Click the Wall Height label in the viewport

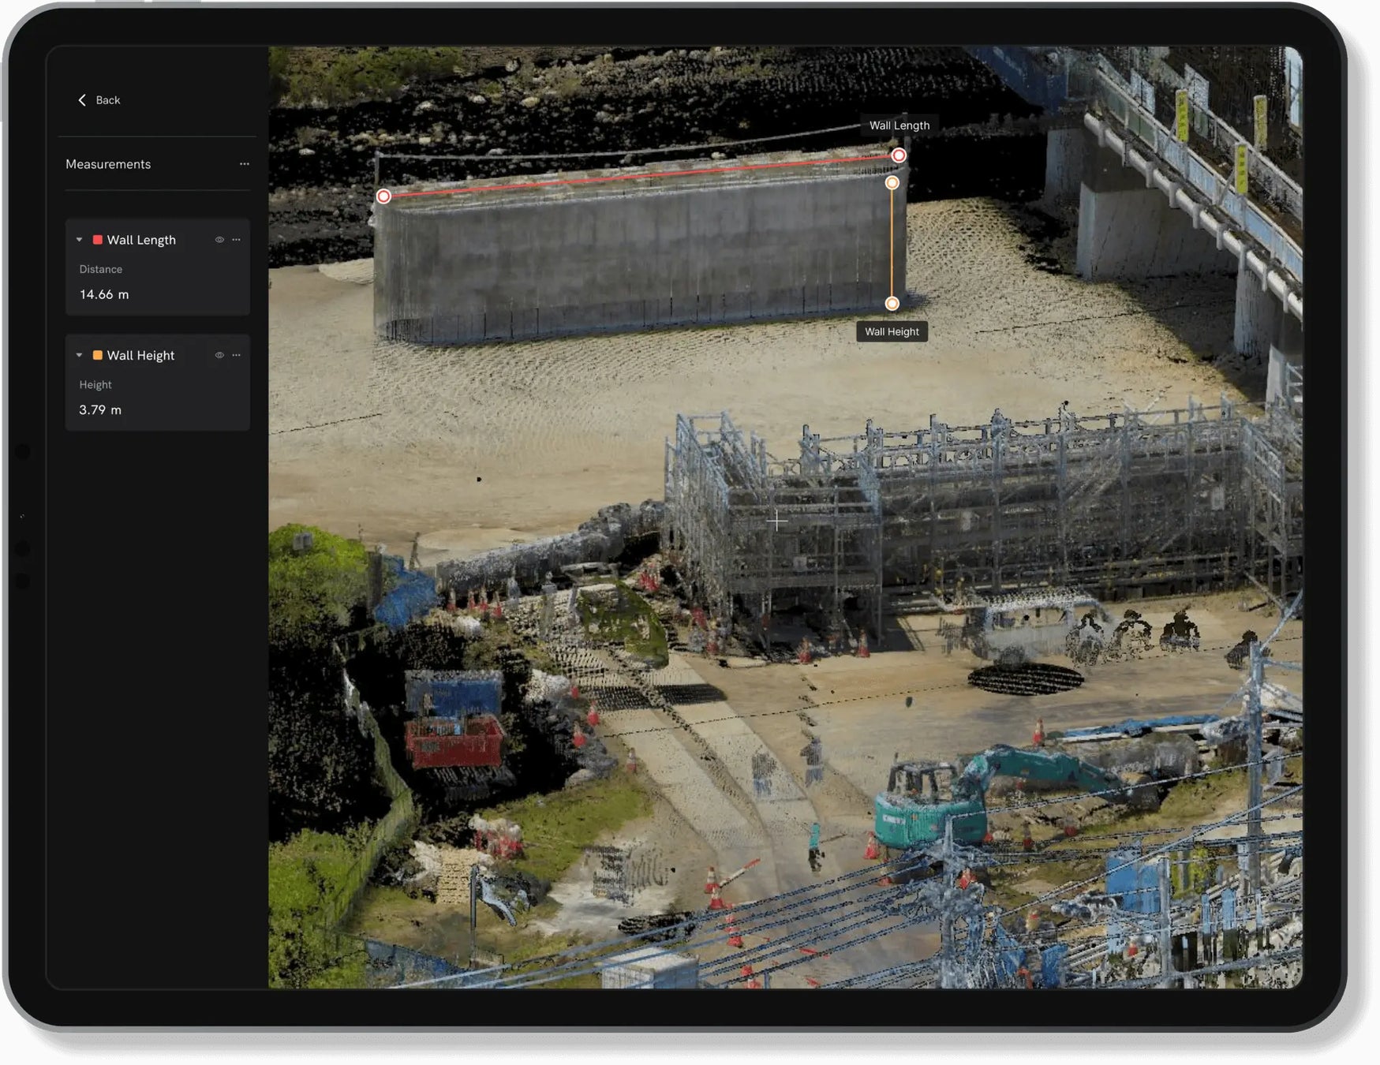[x=892, y=331]
